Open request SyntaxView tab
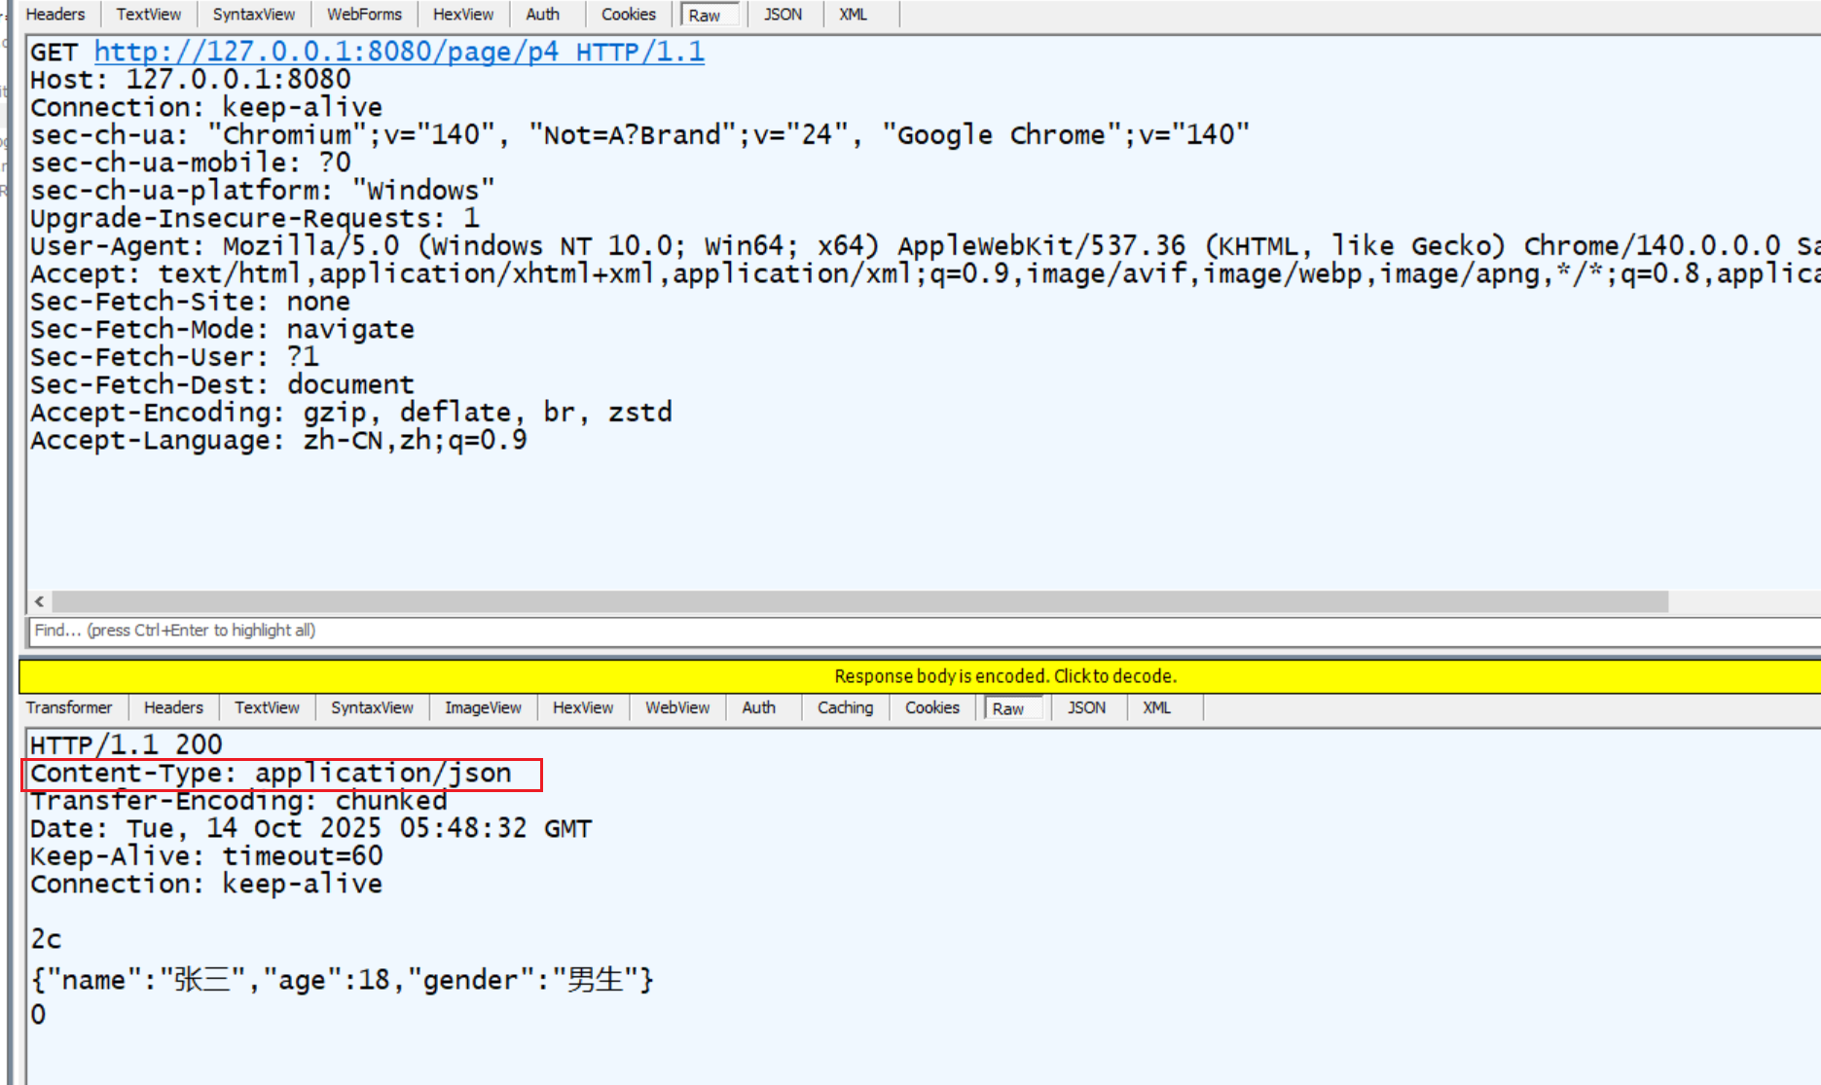 click(253, 15)
